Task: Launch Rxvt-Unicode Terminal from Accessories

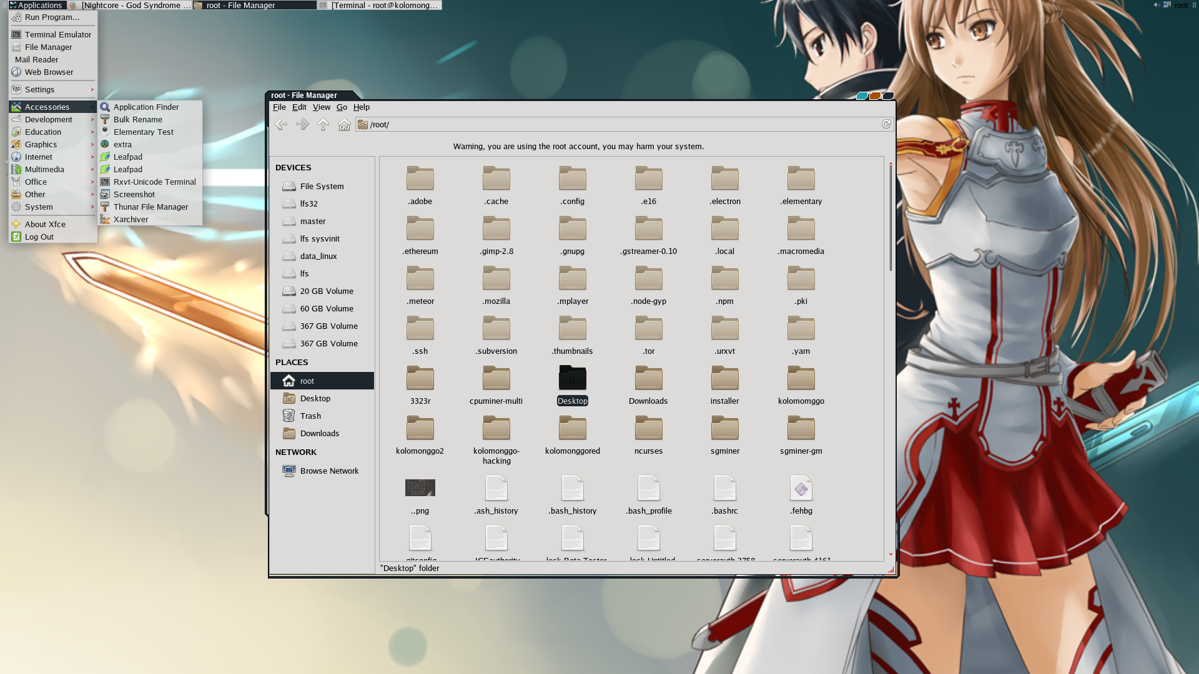Action: (x=150, y=182)
